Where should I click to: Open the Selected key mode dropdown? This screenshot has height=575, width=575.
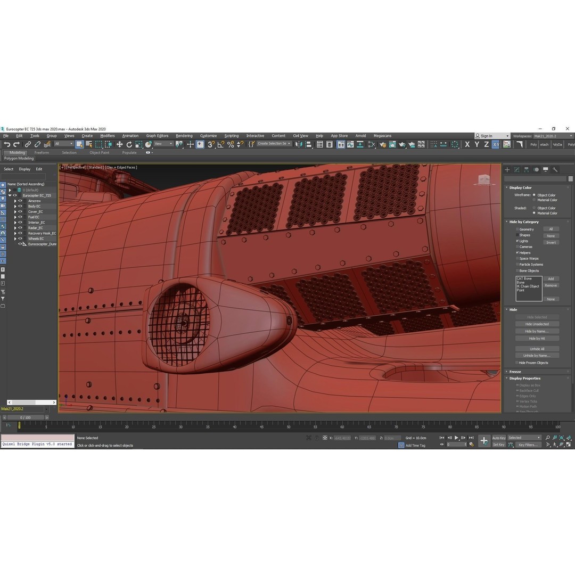point(524,438)
